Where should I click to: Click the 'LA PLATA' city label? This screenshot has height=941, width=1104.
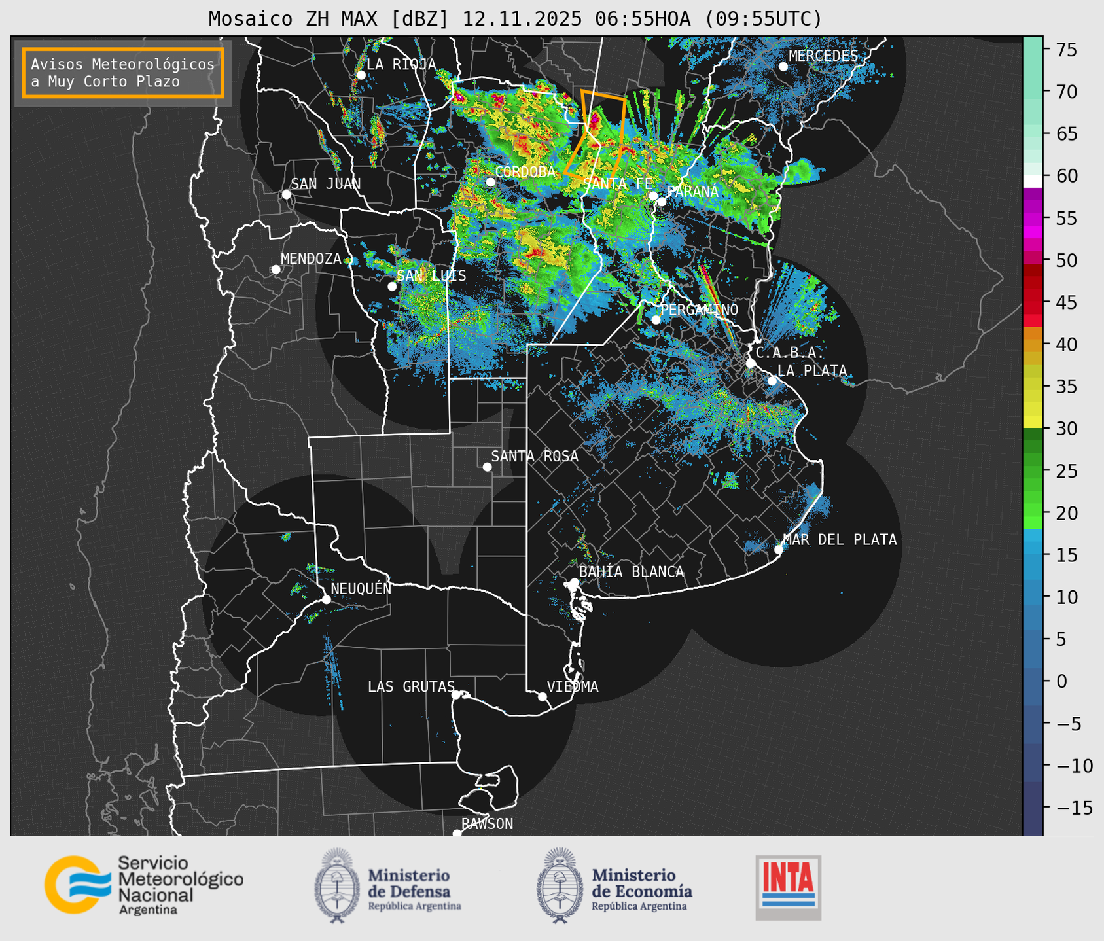tap(812, 371)
